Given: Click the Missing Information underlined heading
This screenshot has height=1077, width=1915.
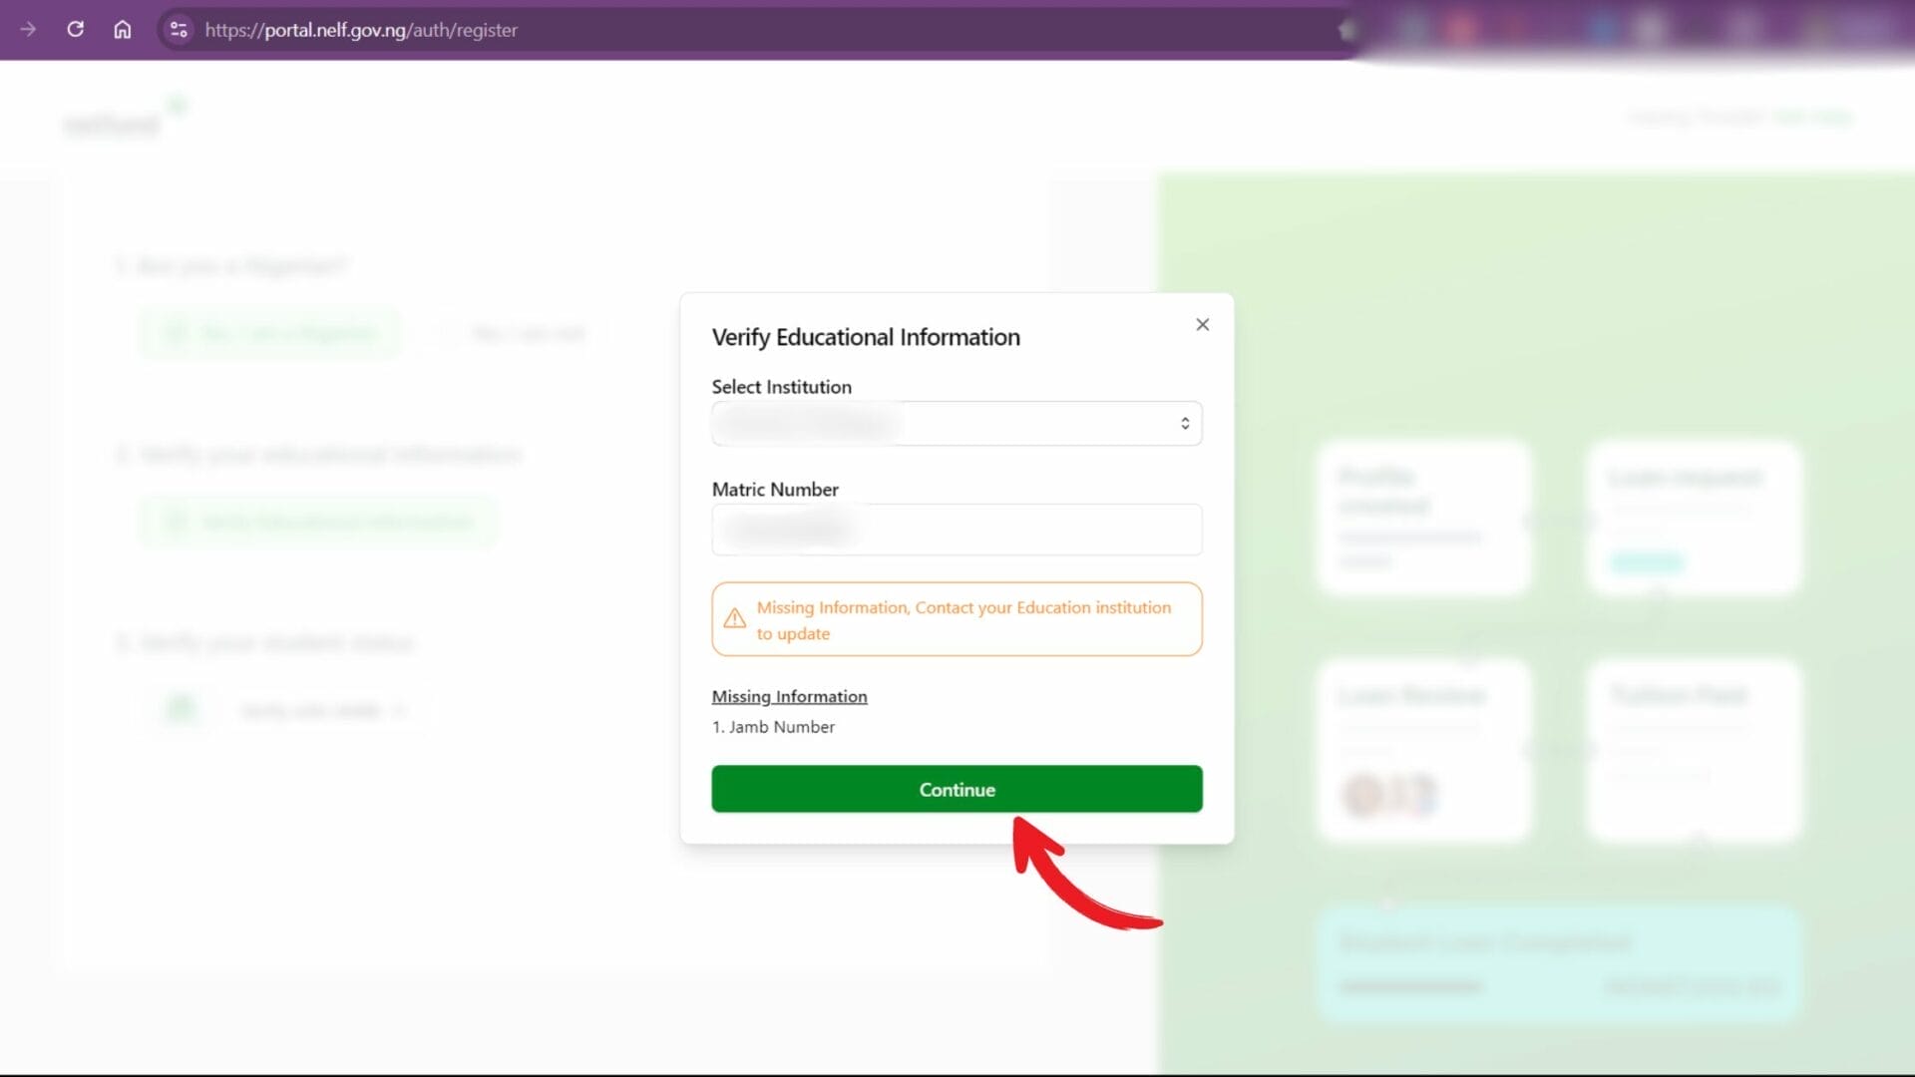Looking at the screenshot, I should (x=789, y=696).
